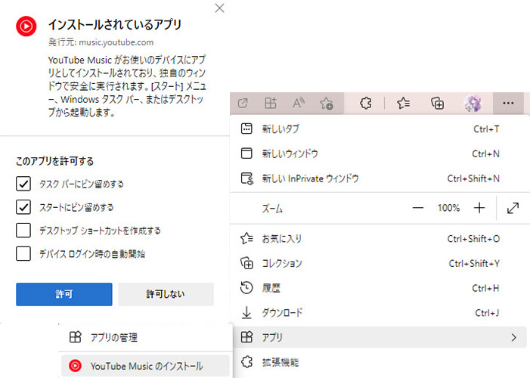Click the blue 許可 button

pos(64,294)
